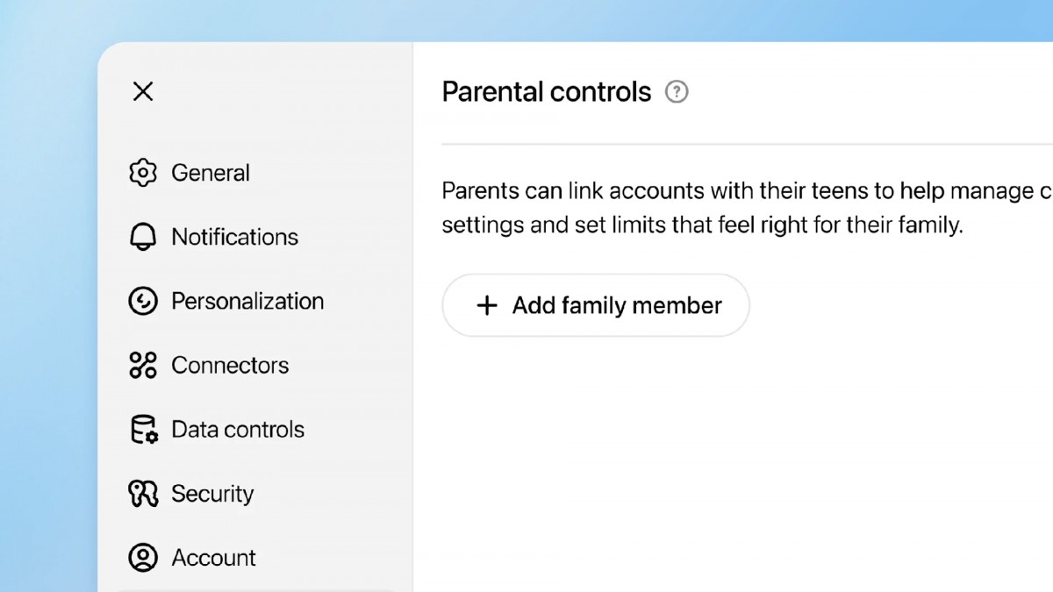Click the plus icon beside Add family member

coord(486,305)
